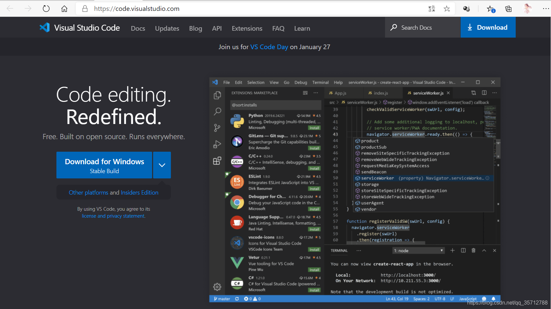Open the Other platforms link
The image size is (551, 309).
(88, 193)
